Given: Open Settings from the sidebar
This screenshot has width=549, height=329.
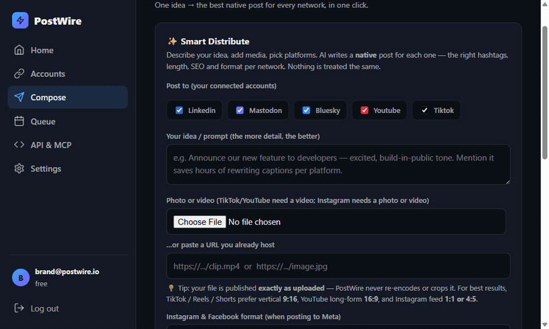Looking at the screenshot, I should pos(68,169).
